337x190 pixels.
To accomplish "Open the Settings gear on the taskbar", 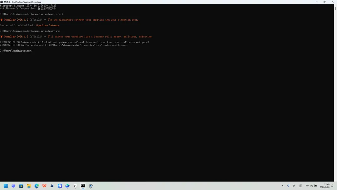I will 91,186.
